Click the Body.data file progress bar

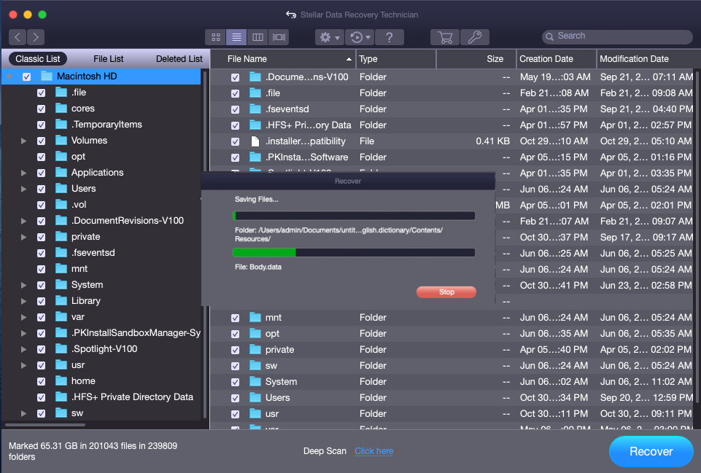click(x=354, y=252)
